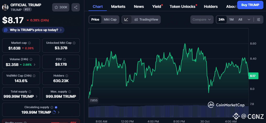This screenshot has width=266, height=123.
Task: Open the Markets tab
Action: 118,7
